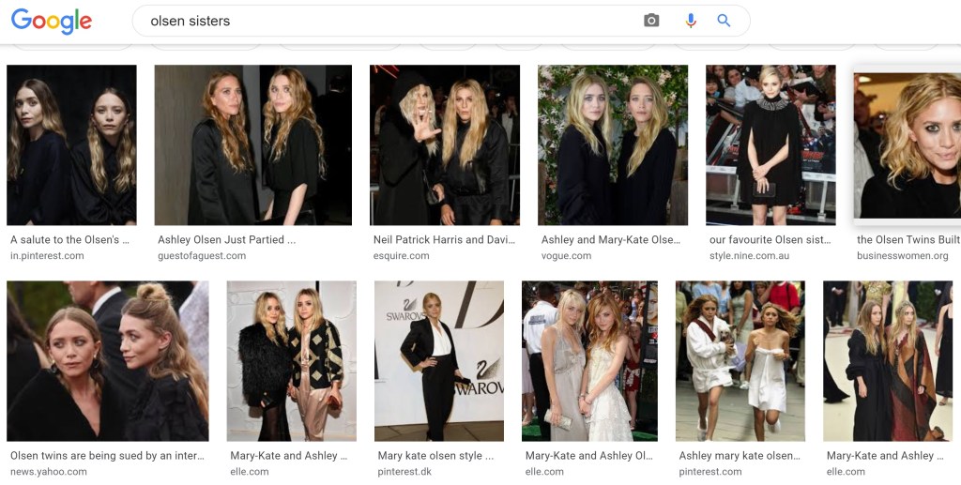Select the businesswomen.org close-up thumbnail
The width and height of the screenshot is (961, 485).
[907, 144]
